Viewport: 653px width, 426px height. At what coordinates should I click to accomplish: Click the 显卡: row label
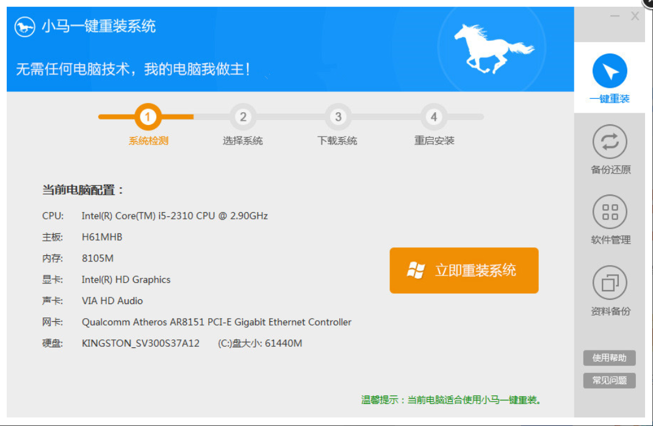click(52, 280)
